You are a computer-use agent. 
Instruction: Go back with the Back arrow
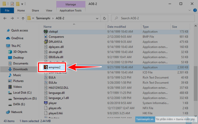(x=5, y=18)
